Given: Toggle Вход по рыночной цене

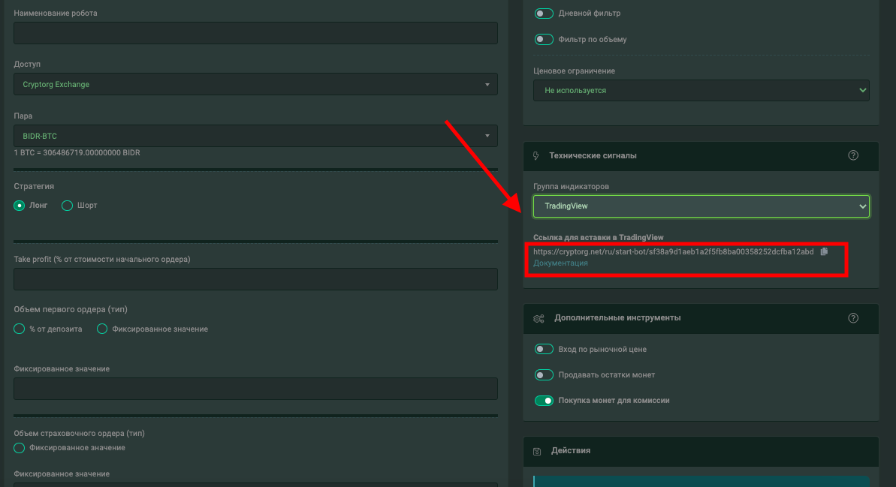Looking at the screenshot, I should point(544,349).
